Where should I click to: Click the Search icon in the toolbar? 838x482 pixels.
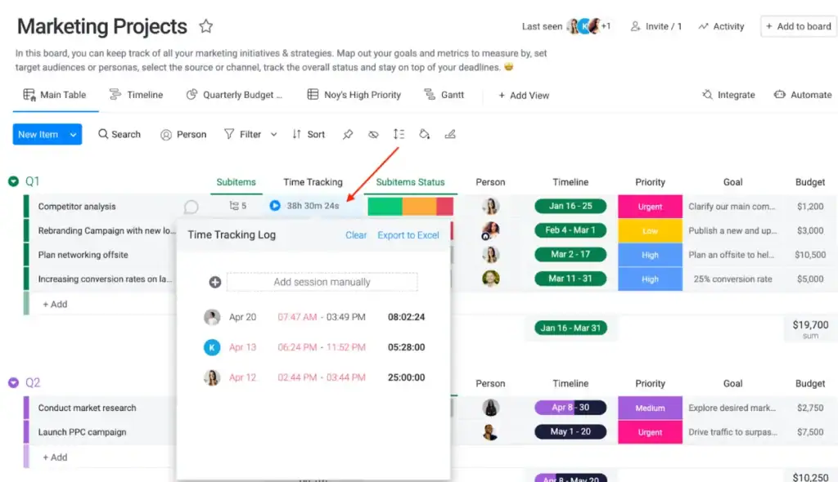pos(119,134)
